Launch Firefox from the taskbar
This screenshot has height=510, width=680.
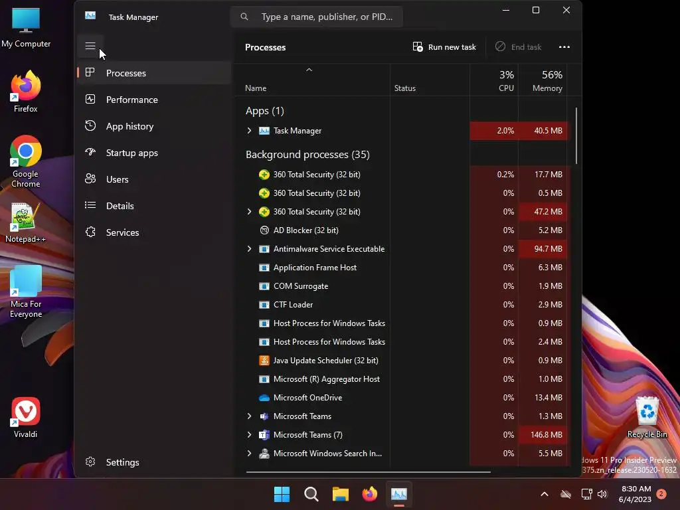369,494
